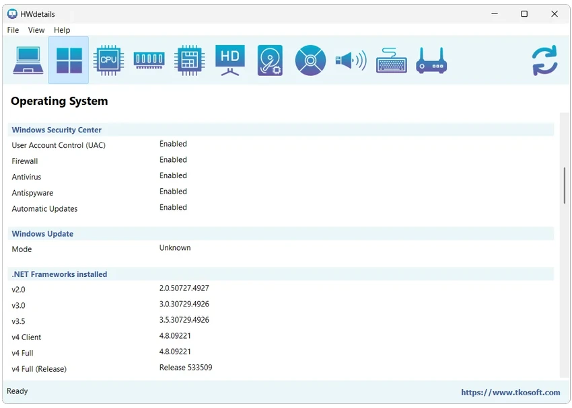Viewport: 572px width, 408px height.
Task: Click the v4 Full (Release) label
Action: (x=39, y=369)
